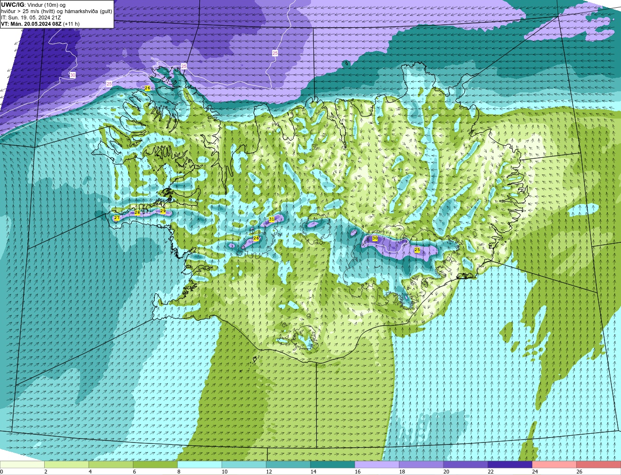Click the title text 'UWC/IG: Vindur (10m) og'
The height and width of the screenshot is (475, 621).
33,5
